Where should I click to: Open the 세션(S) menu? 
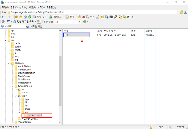(32, 7)
